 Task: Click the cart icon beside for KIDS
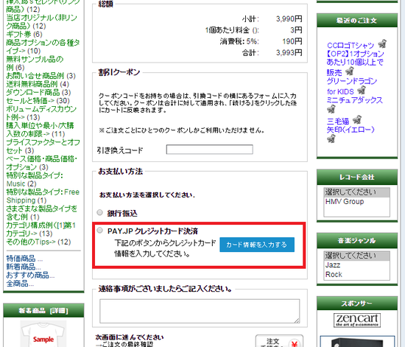tap(362, 90)
